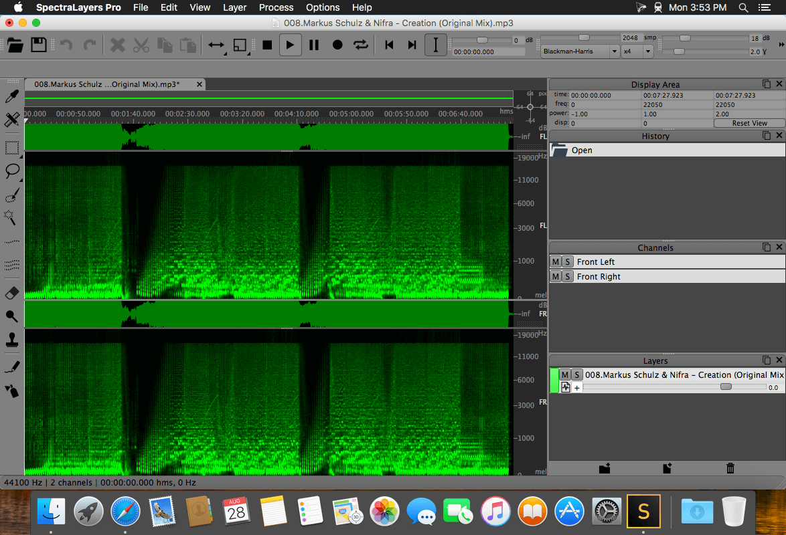The width and height of the screenshot is (786, 535).
Task: Solo the Front Right channel
Action: [x=568, y=276]
